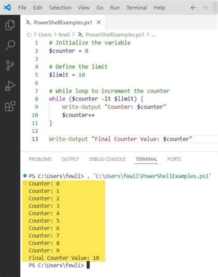The height and width of the screenshot is (277, 218).
Task: Click the '$limit = 10' code line
Action: [x=67, y=75]
